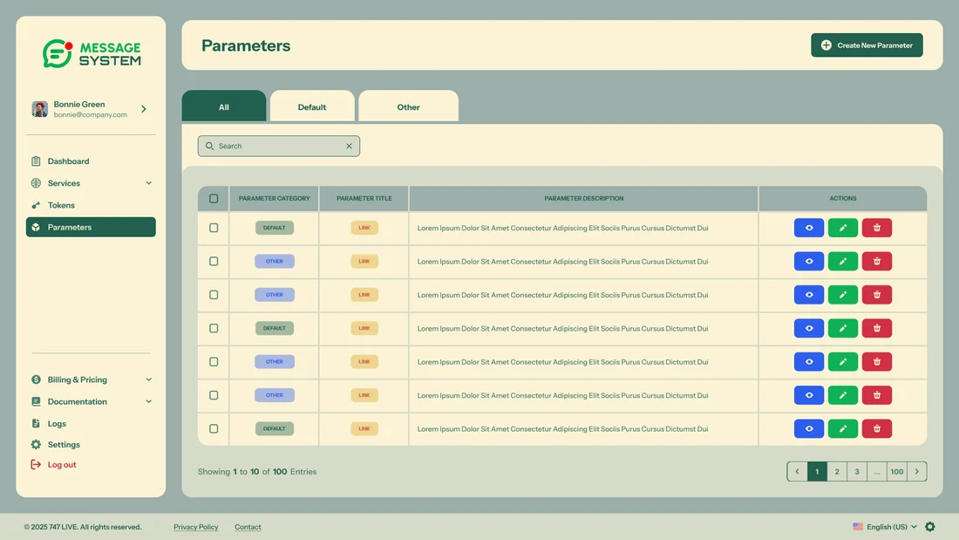Go to page 2 in pagination
Image resolution: width=959 pixels, height=540 pixels.
837,471
